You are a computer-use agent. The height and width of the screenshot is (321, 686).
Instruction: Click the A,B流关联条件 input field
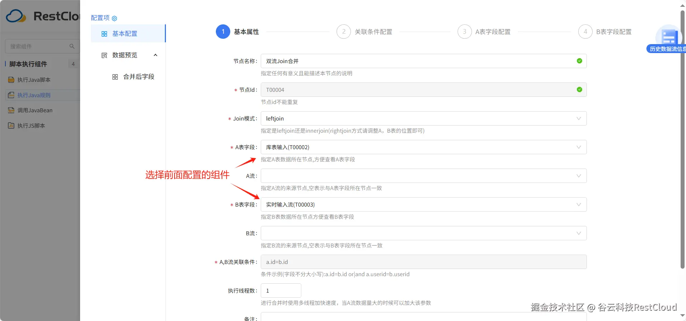423,262
